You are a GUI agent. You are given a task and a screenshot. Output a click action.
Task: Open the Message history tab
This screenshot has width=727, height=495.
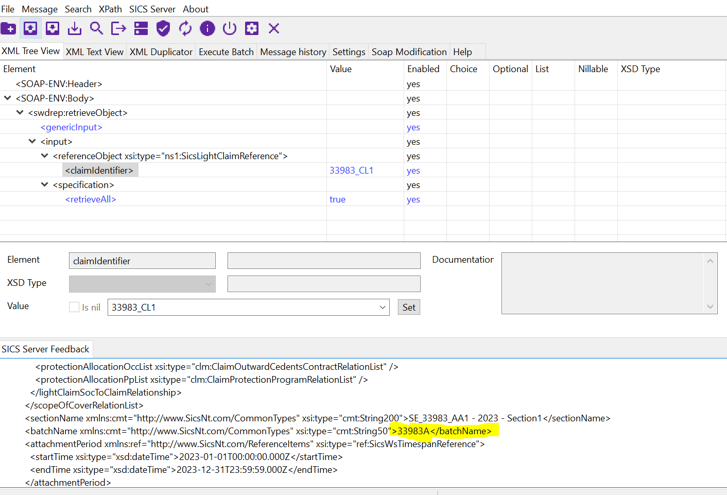(293, 52)
